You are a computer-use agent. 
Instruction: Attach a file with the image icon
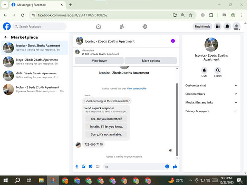coord(83,167)
